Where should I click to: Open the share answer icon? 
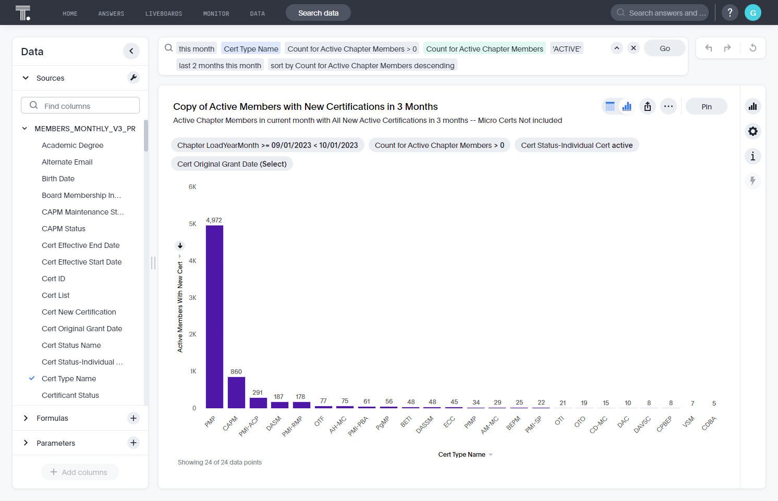point(648,106)
